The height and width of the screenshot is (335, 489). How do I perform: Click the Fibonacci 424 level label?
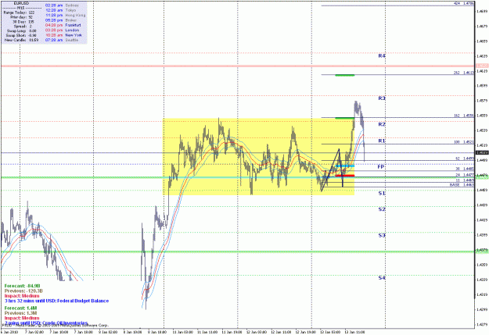click(x=464, y=3)
